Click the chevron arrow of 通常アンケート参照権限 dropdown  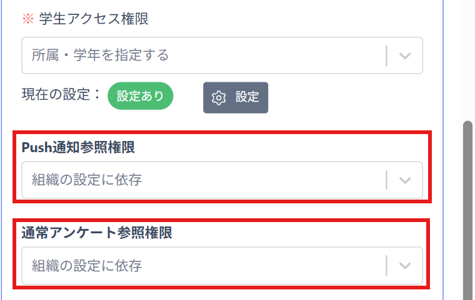pos(405,266)
